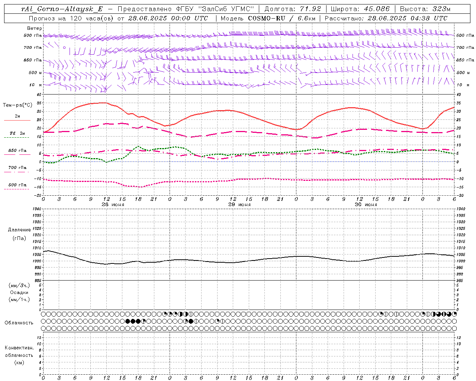Screen dimensions: 476x381
Task: Click the '(гПа)' unit label under Давление
Action: 19,238
